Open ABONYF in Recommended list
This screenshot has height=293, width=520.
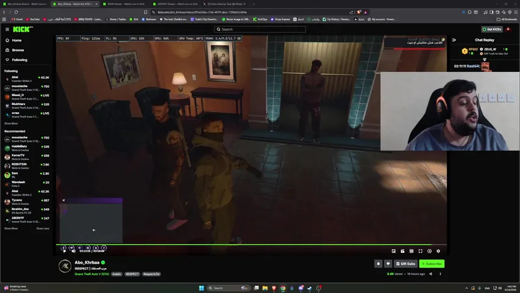click(27, 220)
